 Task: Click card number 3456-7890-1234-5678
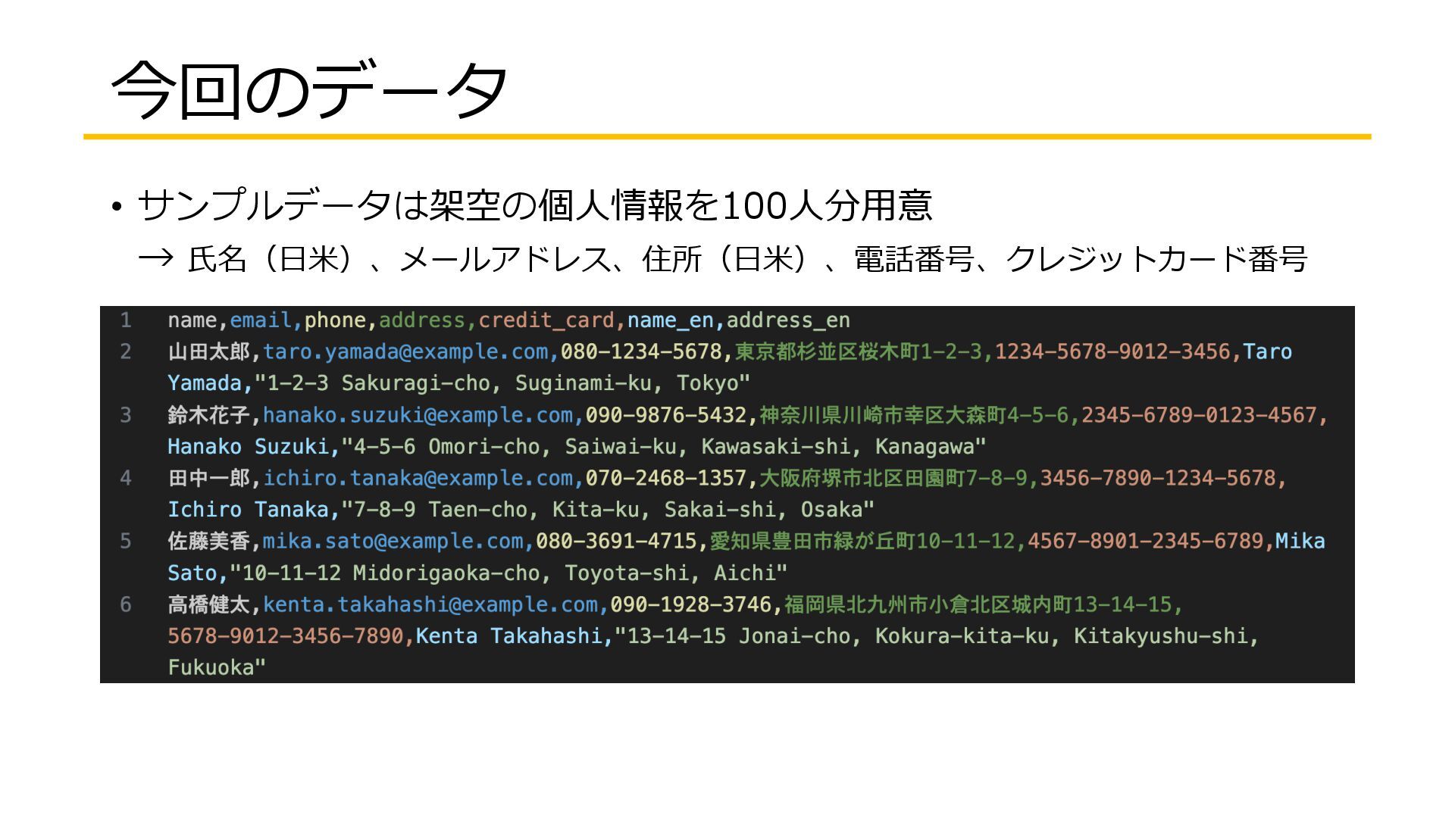coord(1158,478)
